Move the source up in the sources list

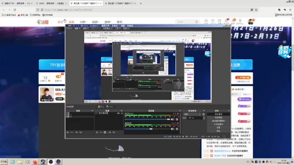tap(110, 132)
